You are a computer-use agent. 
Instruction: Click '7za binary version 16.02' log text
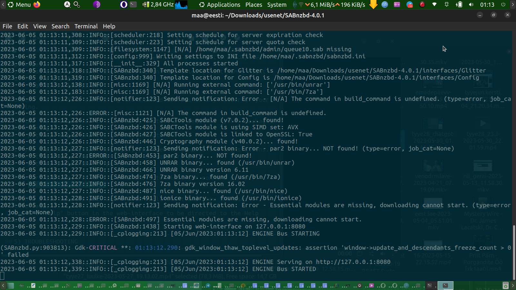(203, 184)
